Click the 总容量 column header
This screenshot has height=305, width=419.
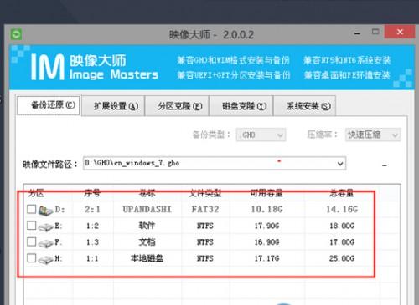(x=342, y=193)
